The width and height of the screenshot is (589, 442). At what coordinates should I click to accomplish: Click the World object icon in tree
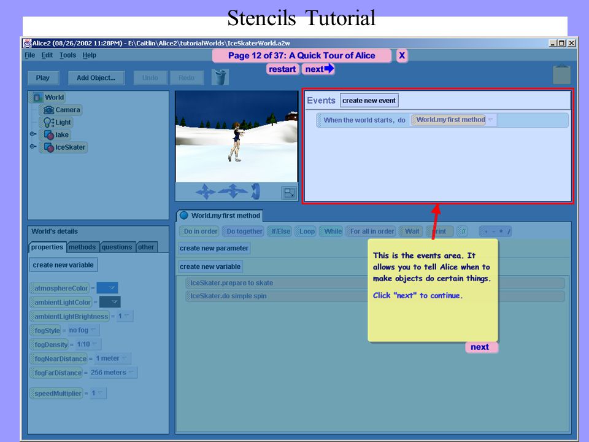38,98
